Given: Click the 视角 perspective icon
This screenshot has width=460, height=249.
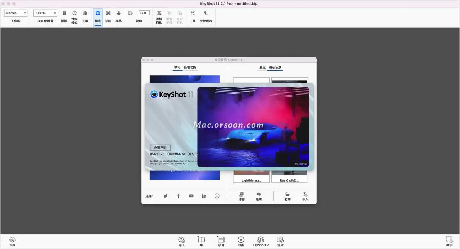Looking at the screenshot, I should [x=130, y=13].
